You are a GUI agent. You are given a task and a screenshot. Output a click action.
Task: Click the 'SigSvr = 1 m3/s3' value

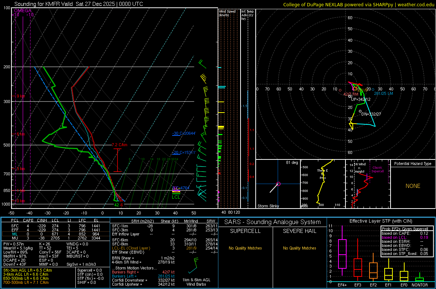pos(81,264)
